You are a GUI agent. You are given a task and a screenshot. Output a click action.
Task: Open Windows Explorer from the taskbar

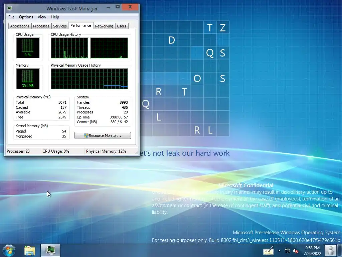[x=30, y=251]
